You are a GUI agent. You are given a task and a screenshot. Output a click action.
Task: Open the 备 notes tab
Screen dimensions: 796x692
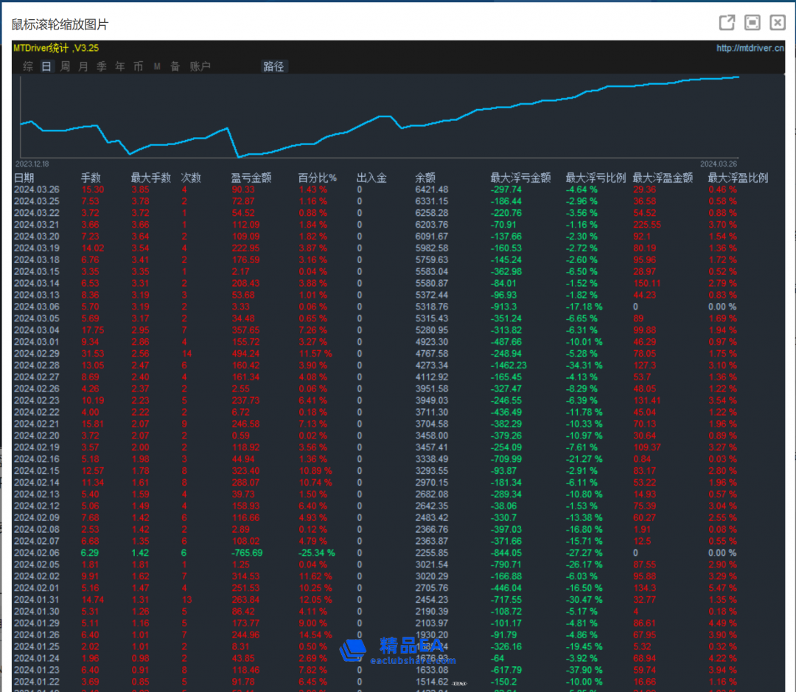tap(175, 66)
